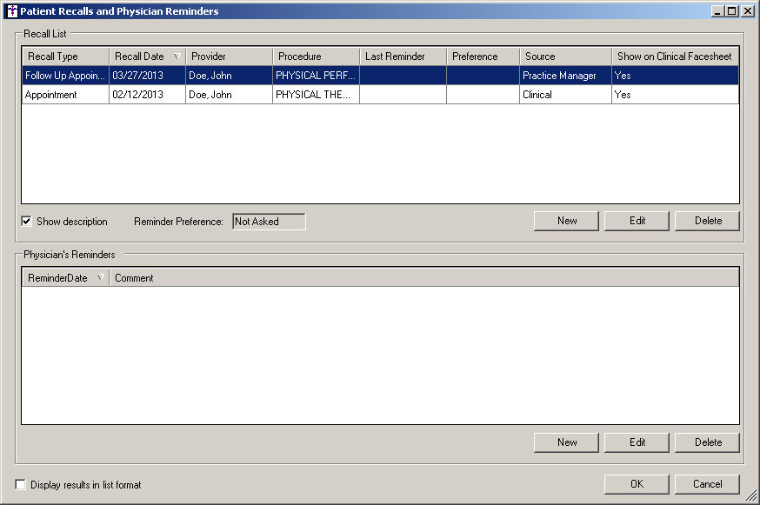The height and width of the screenshot is (505, 760).
Task: Grab the resize grip at window corner
Action: [751, 496]
